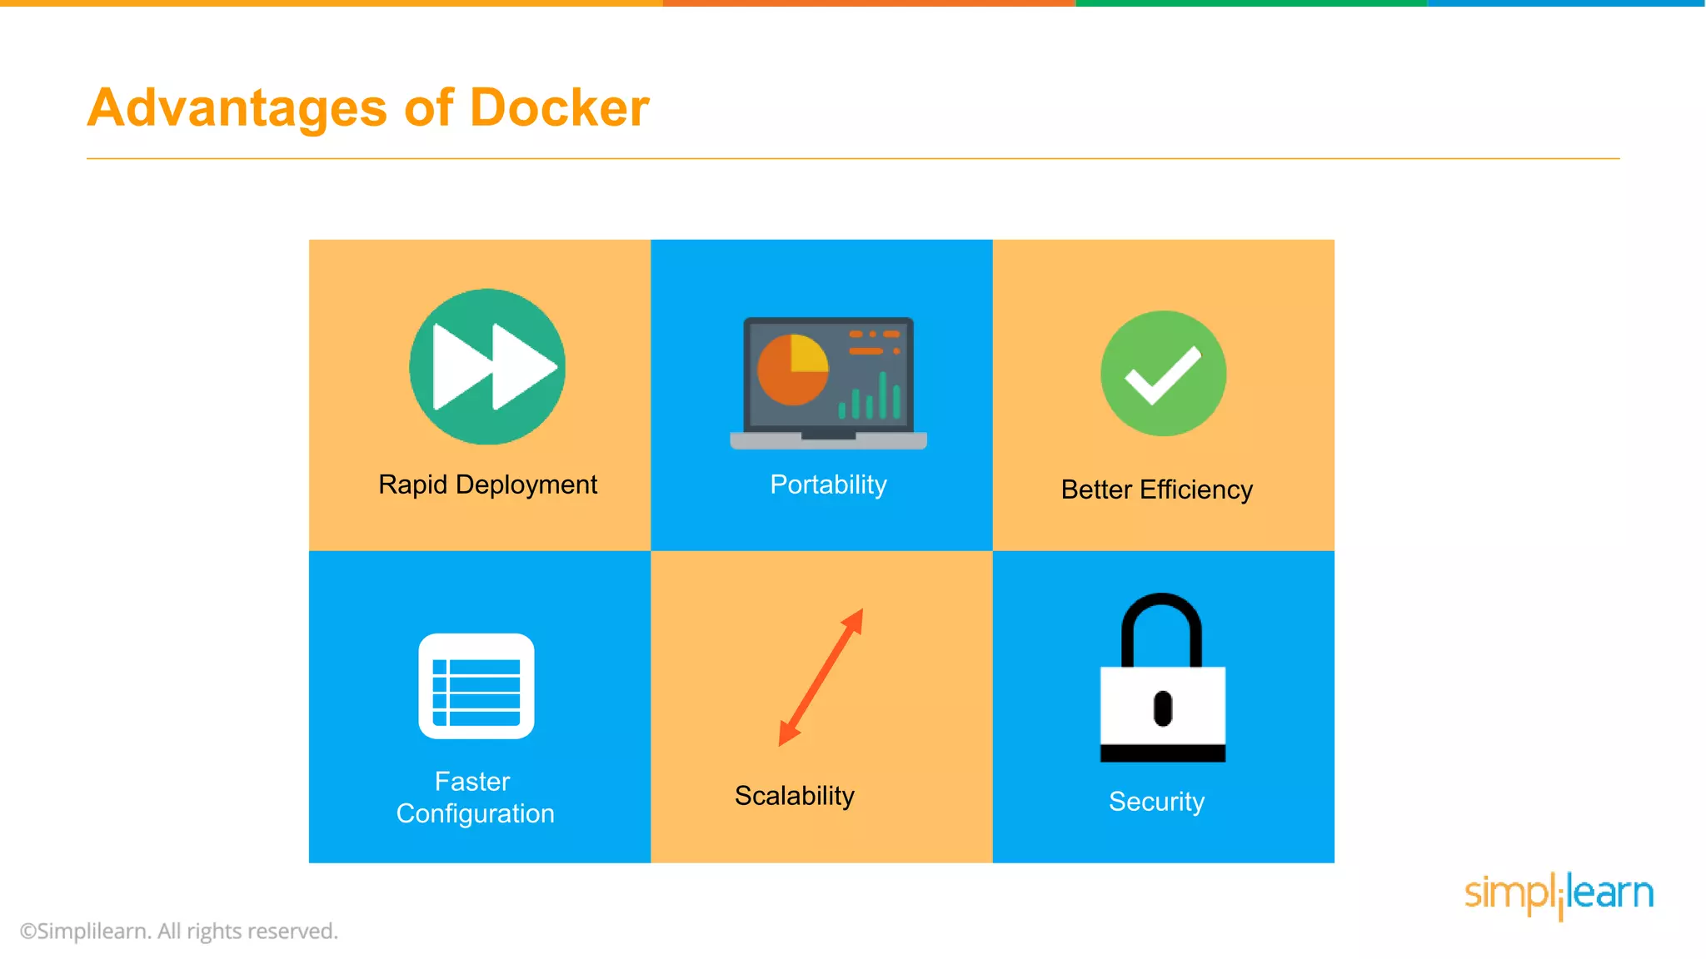Select the "Better Efficiency" label
Viewport: 1706px width, 959px height.
[x=1156, y=489]
